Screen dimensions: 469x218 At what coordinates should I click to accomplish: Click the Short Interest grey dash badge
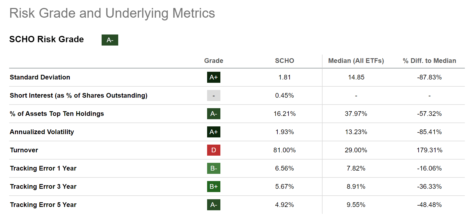(x=213, y=95)
